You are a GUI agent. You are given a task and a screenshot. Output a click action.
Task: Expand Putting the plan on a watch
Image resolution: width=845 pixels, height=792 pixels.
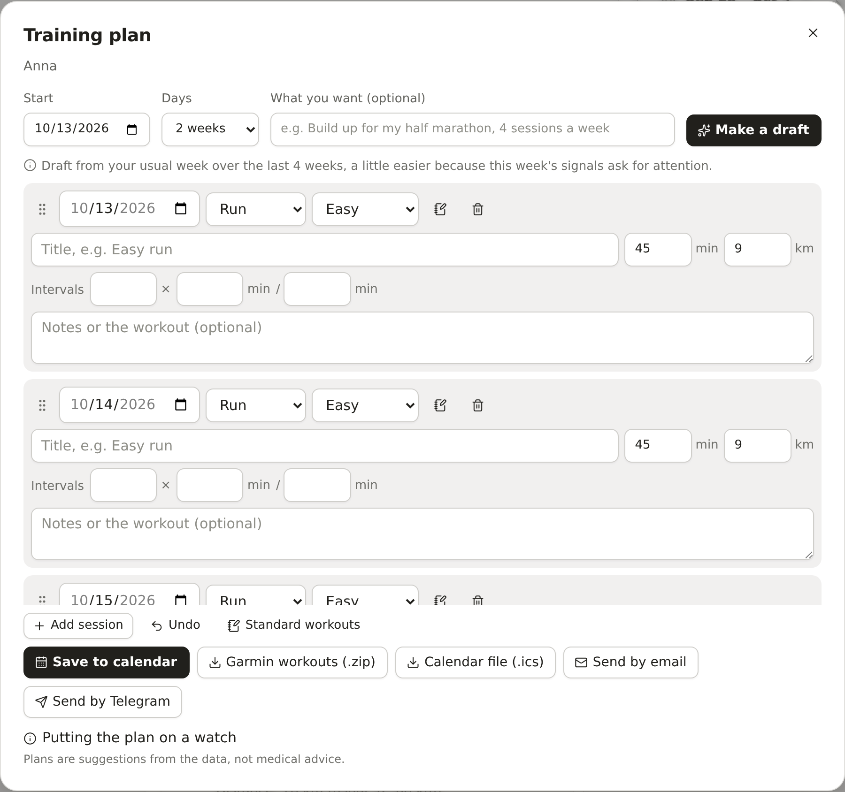tap(130, 738)
